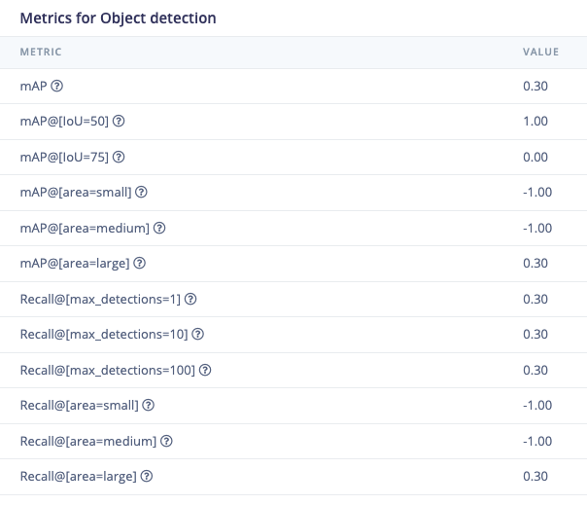Viewport: 587px width, 505px height.
Task: Click help icon beside Recall@[max_detections=10]
Action: coord(197,334)
